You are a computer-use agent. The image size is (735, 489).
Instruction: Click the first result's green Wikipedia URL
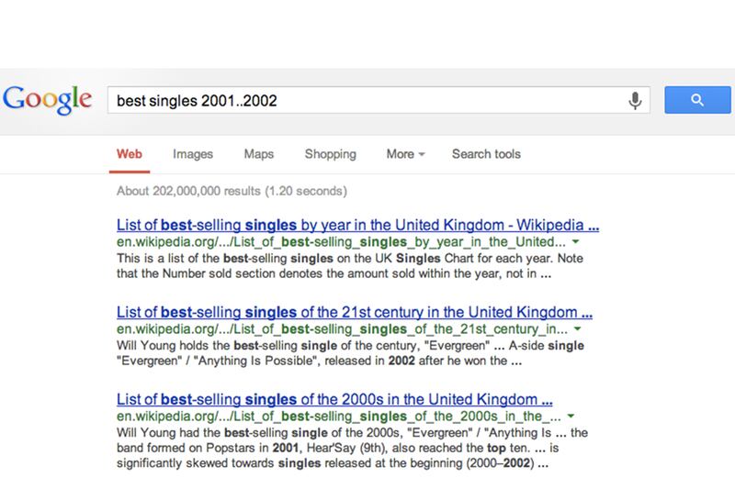tap(342, 242)
